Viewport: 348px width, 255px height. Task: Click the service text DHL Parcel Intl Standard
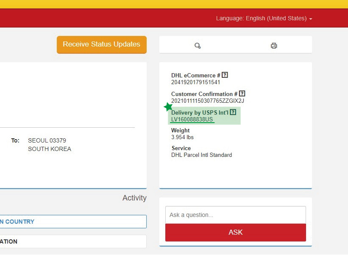pyautogui.click(x=201, y=155)
